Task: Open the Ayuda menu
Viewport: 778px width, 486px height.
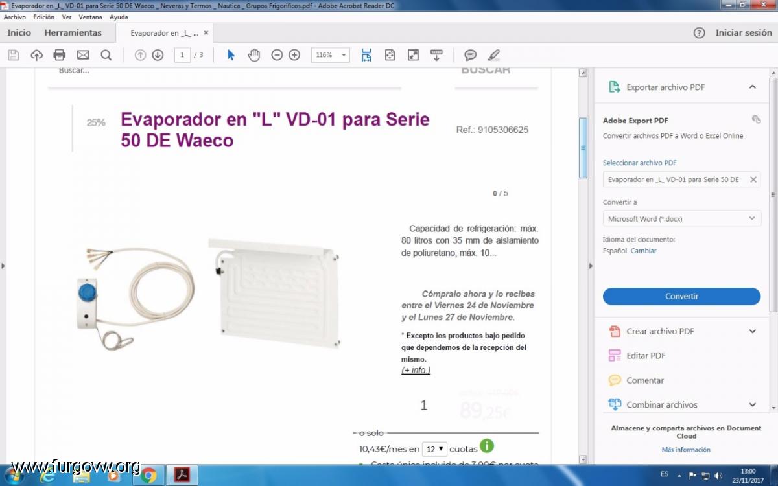Action: click(119, 17)
